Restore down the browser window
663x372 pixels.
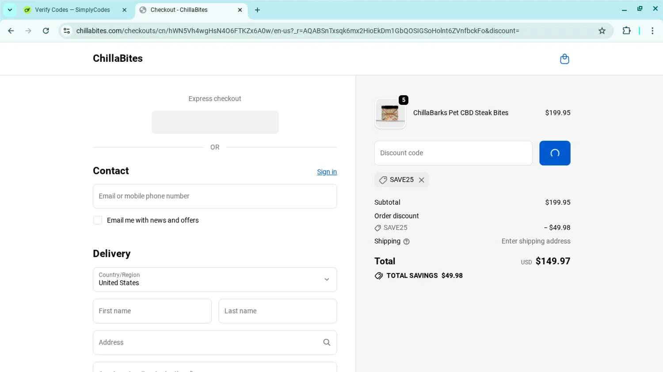(640, 9)
